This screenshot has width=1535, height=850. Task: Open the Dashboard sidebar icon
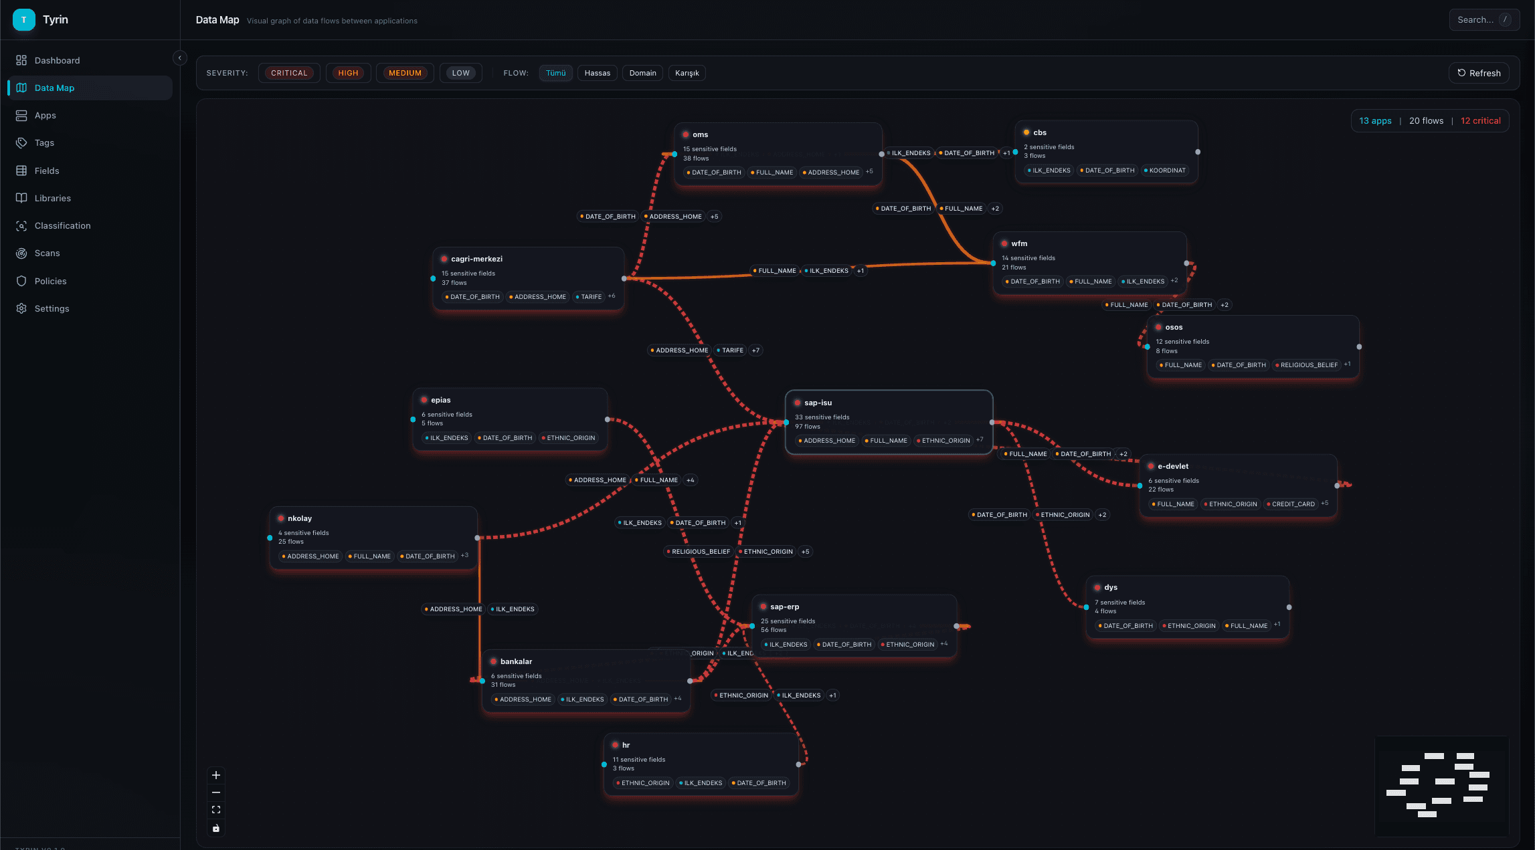[21, 60]
